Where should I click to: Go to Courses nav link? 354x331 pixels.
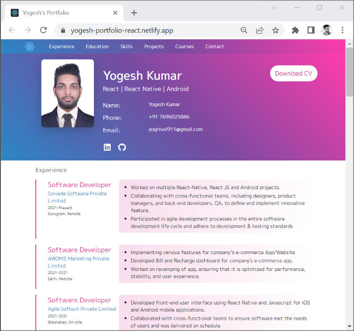185,46
